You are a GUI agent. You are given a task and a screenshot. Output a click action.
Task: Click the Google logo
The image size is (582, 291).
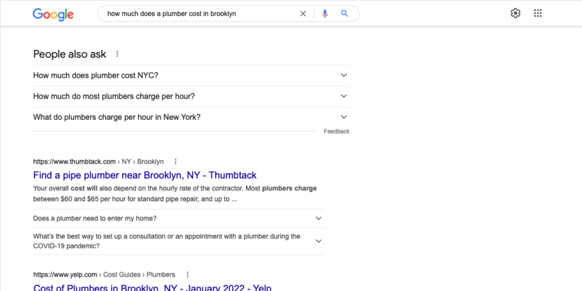(x=53, y=14)
